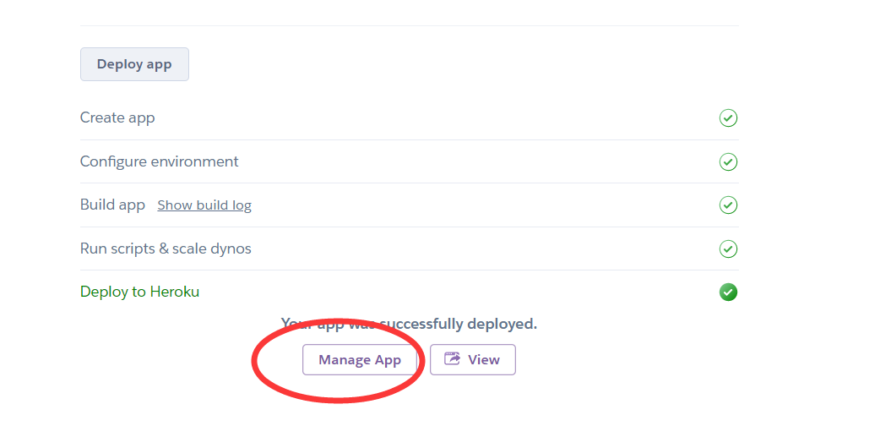Click the successfully deployed confirmation message

pos(409,324)
